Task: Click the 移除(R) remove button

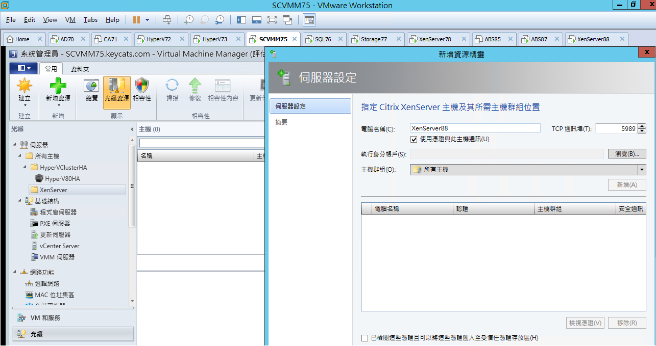Action: coord(627,323)
